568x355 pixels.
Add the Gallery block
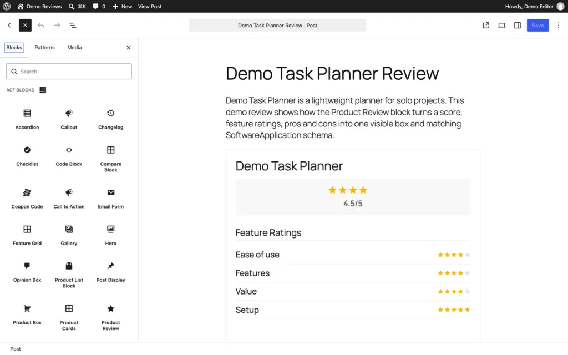pos(69,235)
